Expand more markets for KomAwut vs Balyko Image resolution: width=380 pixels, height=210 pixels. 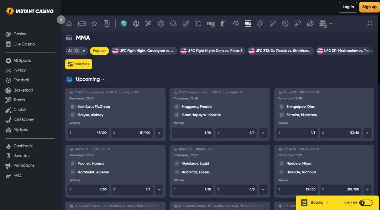(159, 133)
